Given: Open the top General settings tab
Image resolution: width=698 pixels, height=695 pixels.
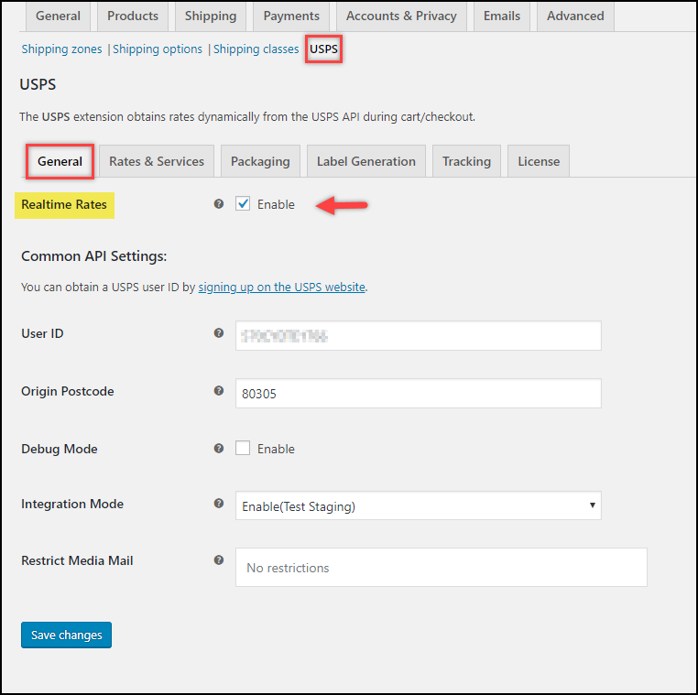Looking at the screenshot, I should tap(59, 16).
